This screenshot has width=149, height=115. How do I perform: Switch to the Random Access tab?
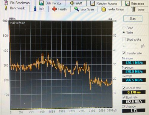tap(104, 4)
